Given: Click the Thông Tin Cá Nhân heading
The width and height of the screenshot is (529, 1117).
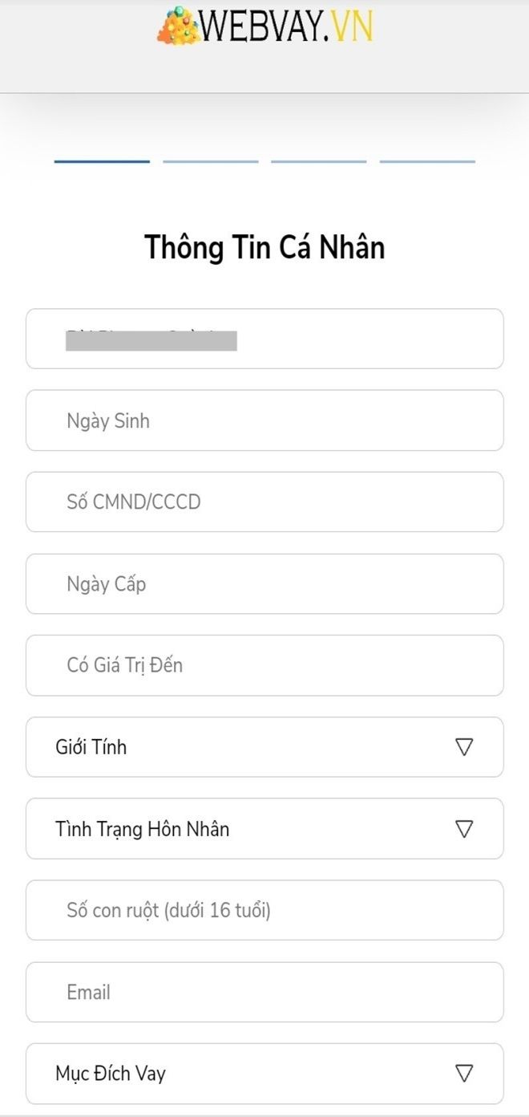Looking at the screenshot, I should click(264, 247).
